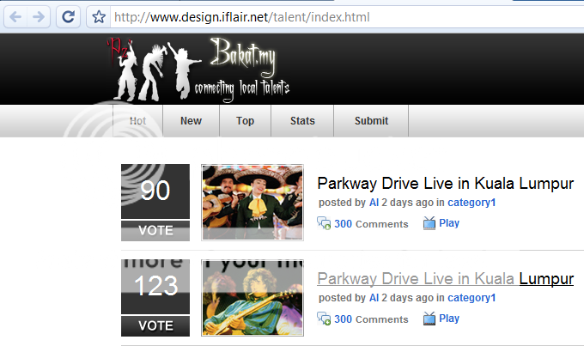The width and height of the screenshot is (584, 346).
Task: Click the comments bubble icon in the first post
Action: coord(324,223)
